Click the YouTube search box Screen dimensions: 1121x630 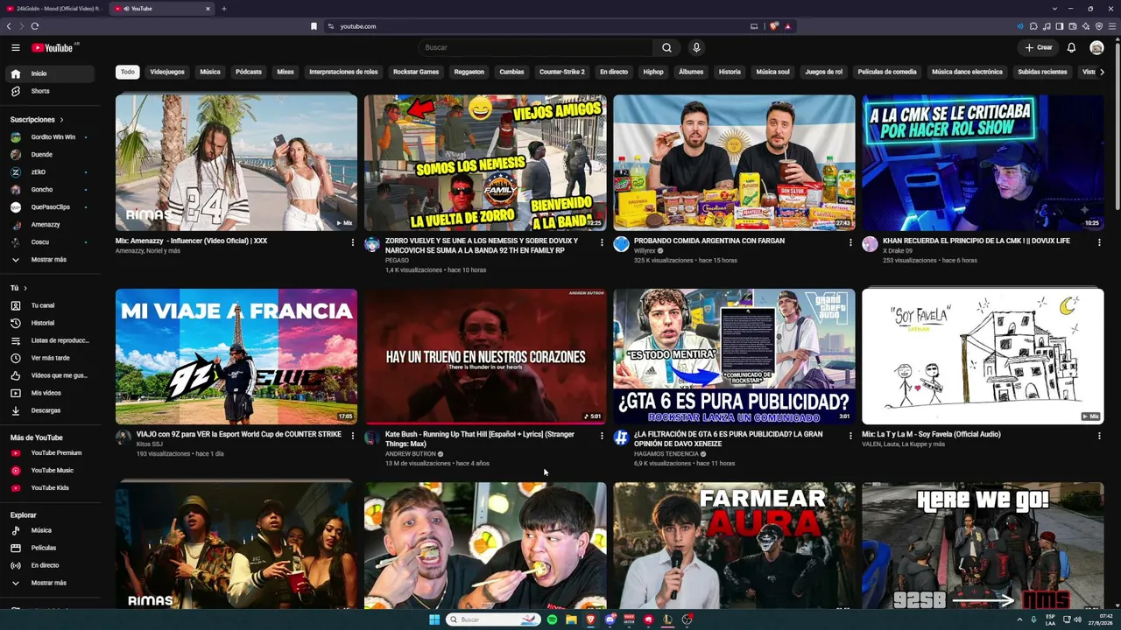535,47
